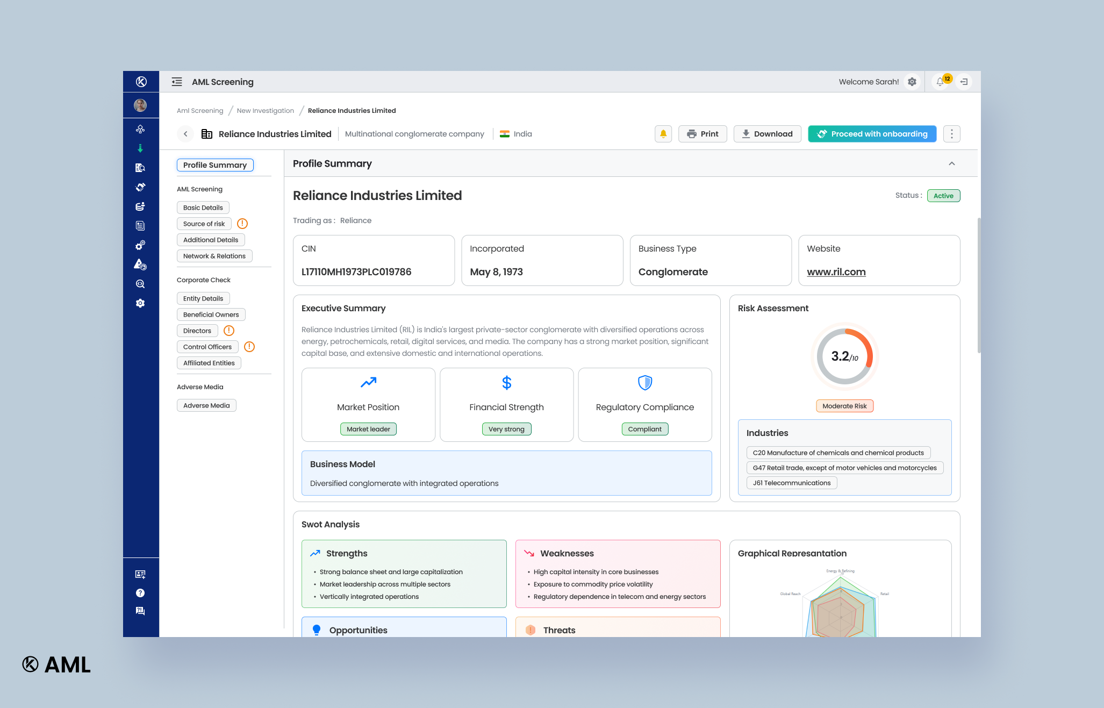The image size is (1104, 708).
Task: Click the K logo in the sidebar
Action: pyautogui.click(x=141, y=82)
